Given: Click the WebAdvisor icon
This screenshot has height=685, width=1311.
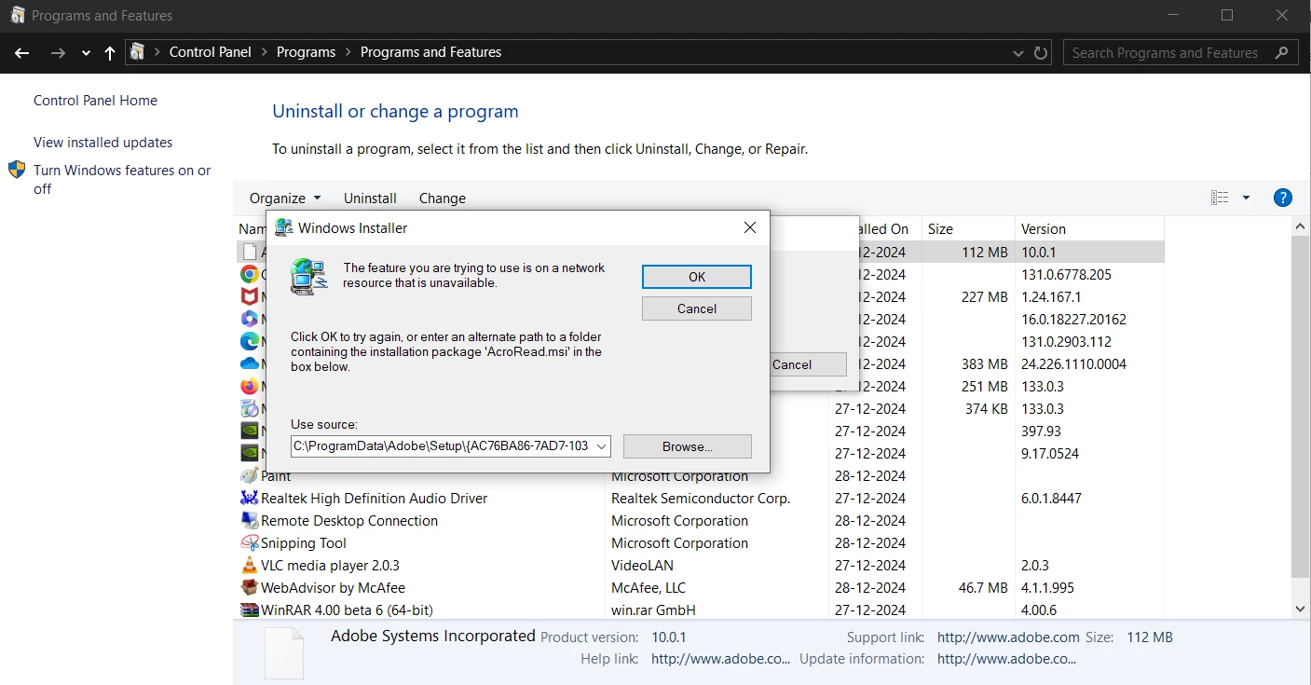Looking at the screenshot, I should (x=249, y=587).
